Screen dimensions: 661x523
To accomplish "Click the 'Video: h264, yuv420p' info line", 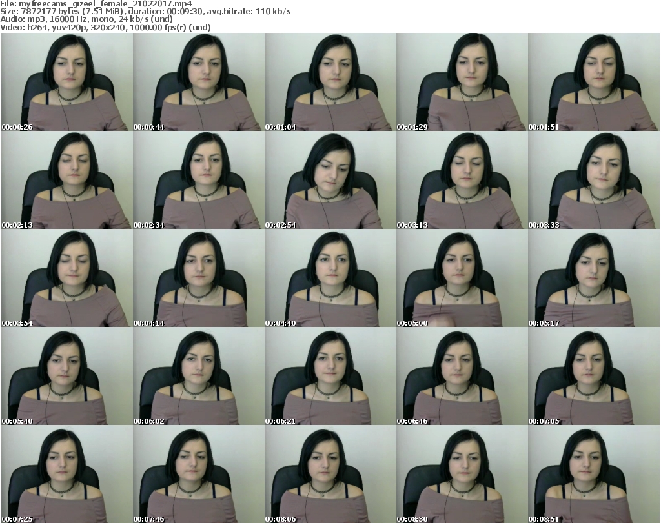I will click(105, 27).
